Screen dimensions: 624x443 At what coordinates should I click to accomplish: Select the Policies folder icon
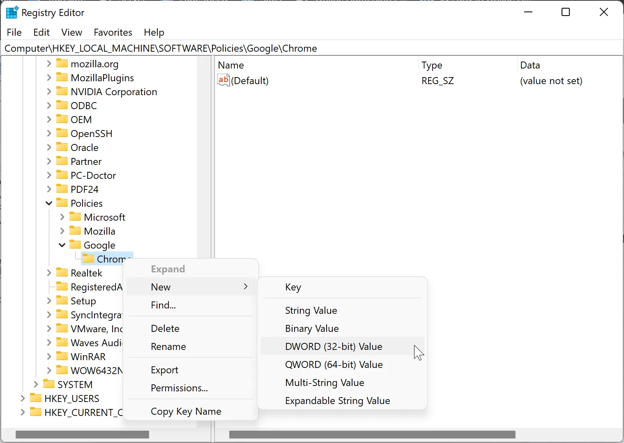pos(62,203)
